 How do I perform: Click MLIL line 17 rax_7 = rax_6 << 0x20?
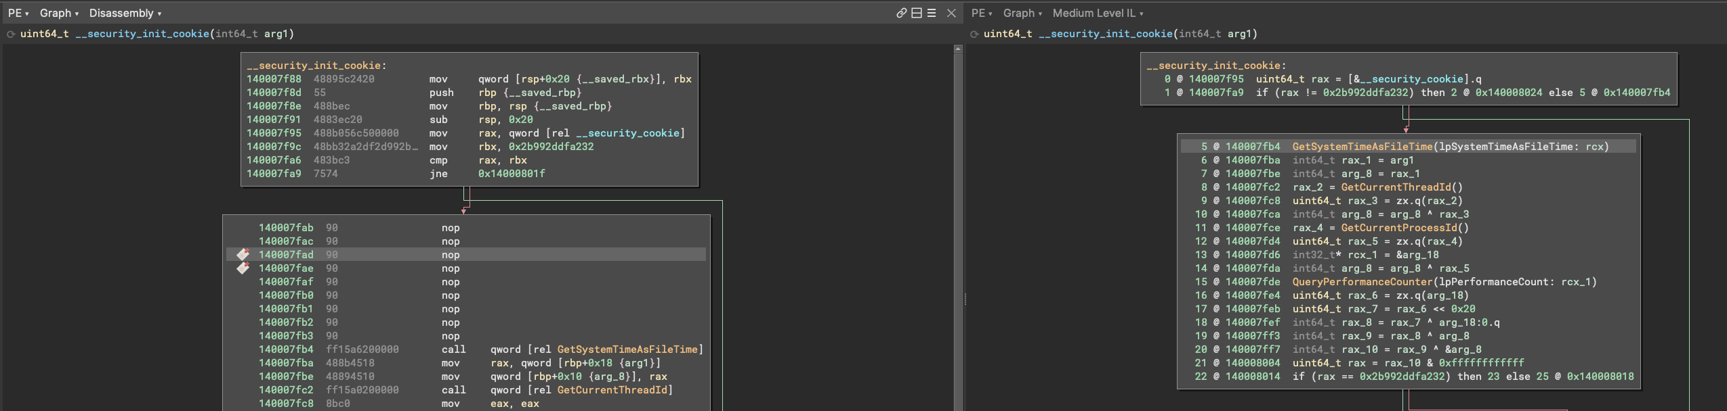tap(1383, 309)
